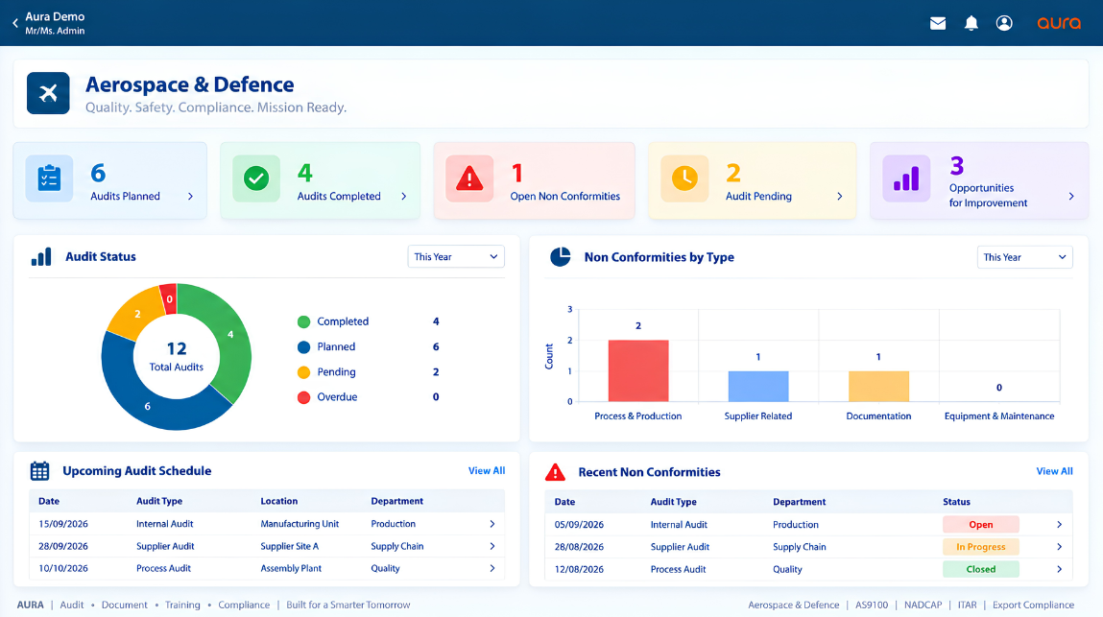
Task: Click the Training footer link
Action: tap(183, 605)
